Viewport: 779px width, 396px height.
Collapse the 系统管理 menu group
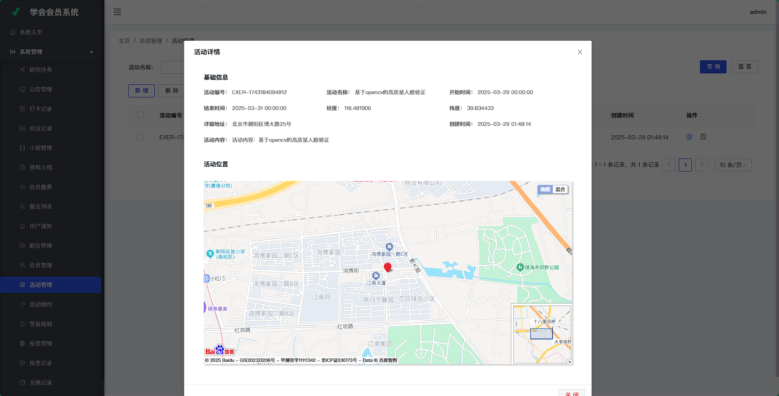click(x=51, y=52)
